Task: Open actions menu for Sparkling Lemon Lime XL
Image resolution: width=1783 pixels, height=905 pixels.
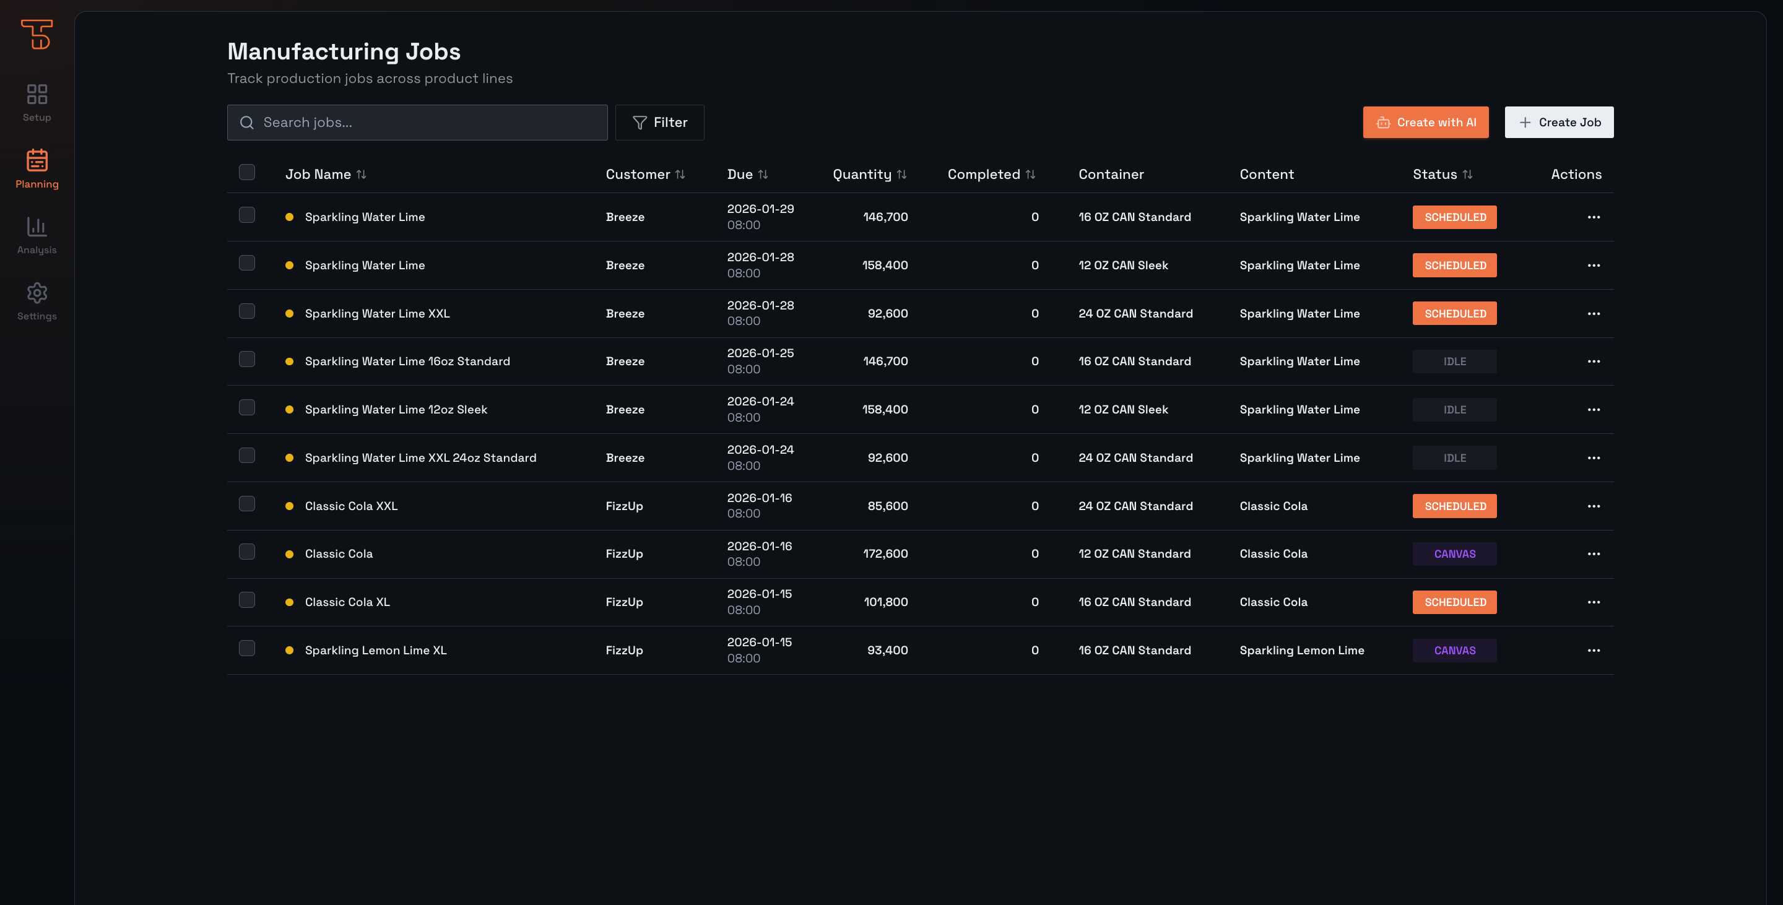Action: 1594,651
